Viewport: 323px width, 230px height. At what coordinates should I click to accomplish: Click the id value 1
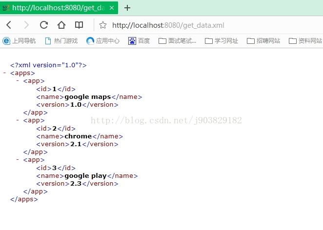coord(54,89)
